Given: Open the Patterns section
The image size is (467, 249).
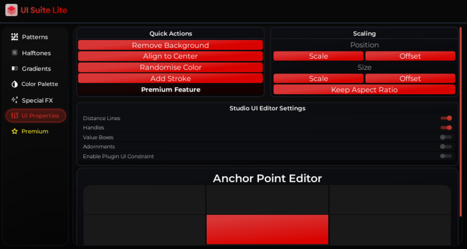Looking at the screenshot, I should (x=35, y=37).
